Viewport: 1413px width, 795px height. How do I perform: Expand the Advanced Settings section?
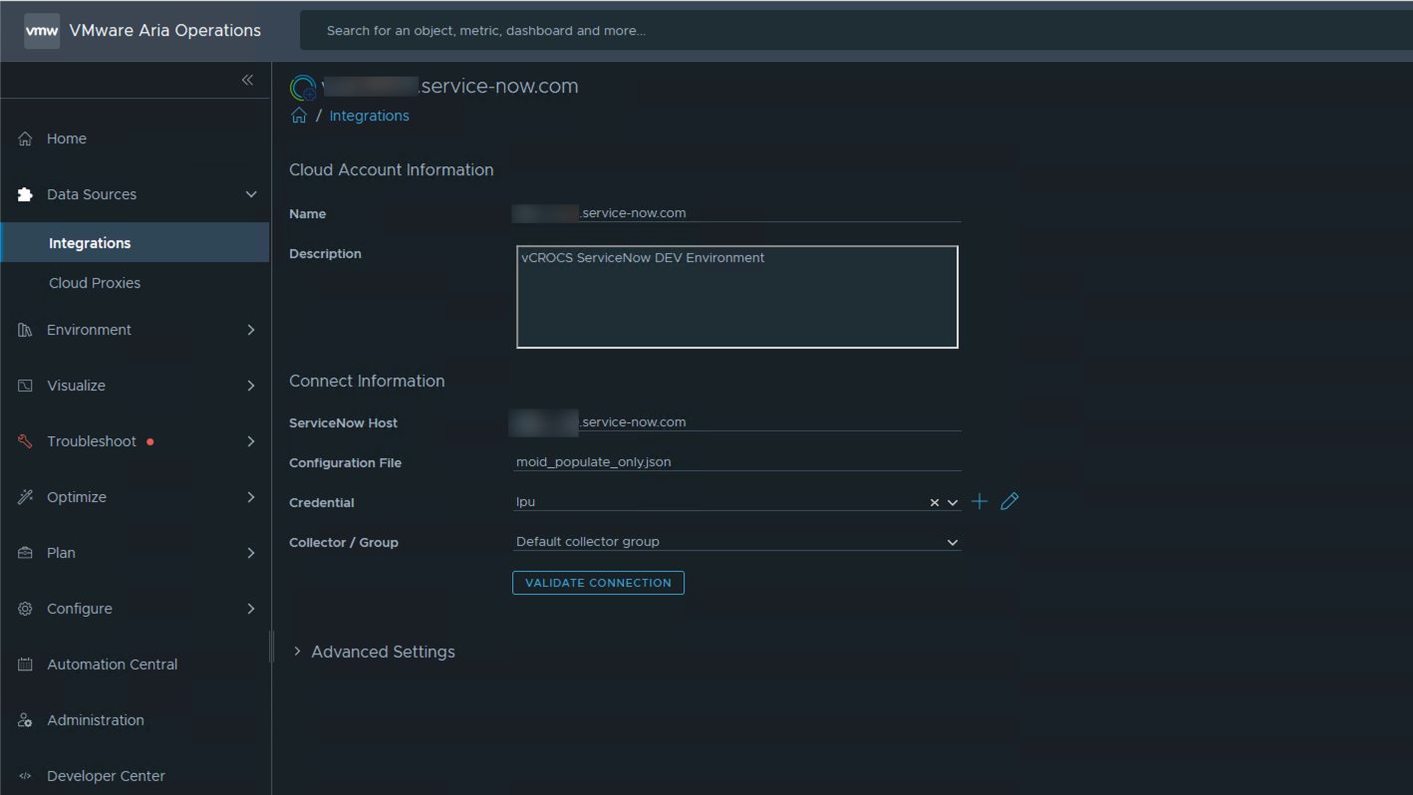383,652
